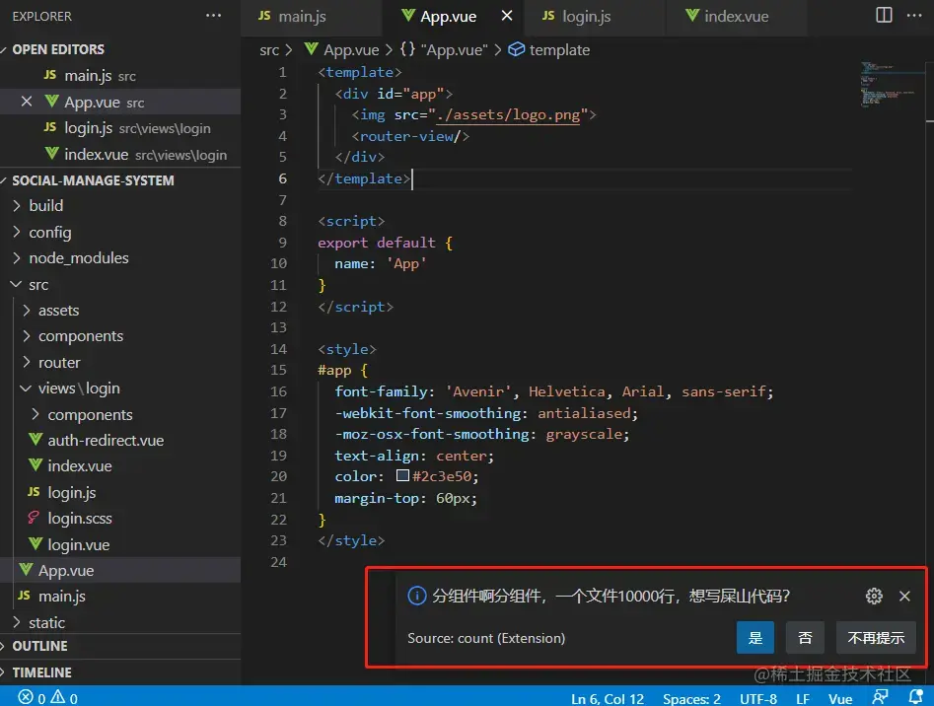Open the notification settings gear icon
This screenshot has height=706, width=934.
click(874, 596)
